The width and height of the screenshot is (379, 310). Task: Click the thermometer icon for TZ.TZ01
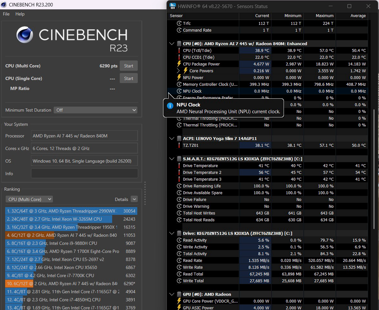pos(179,145)
